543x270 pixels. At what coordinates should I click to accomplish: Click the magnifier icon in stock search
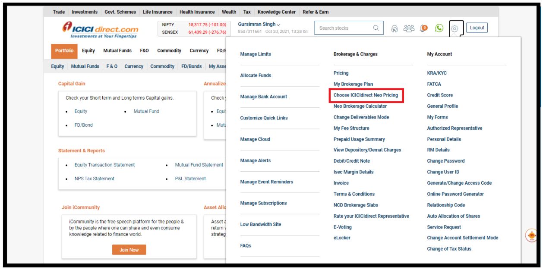[376, 28]
